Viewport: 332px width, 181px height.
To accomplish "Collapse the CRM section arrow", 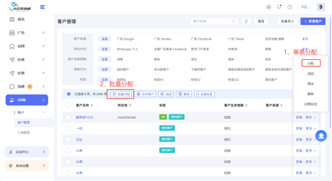I will pyautogui.click(x=44, y=100).
